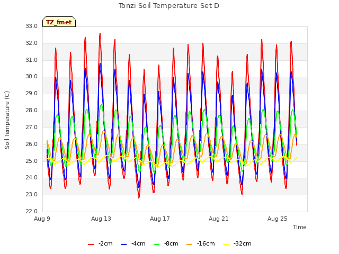Click the Time axis label
The image size is (339, 254).
click(300, 227)
